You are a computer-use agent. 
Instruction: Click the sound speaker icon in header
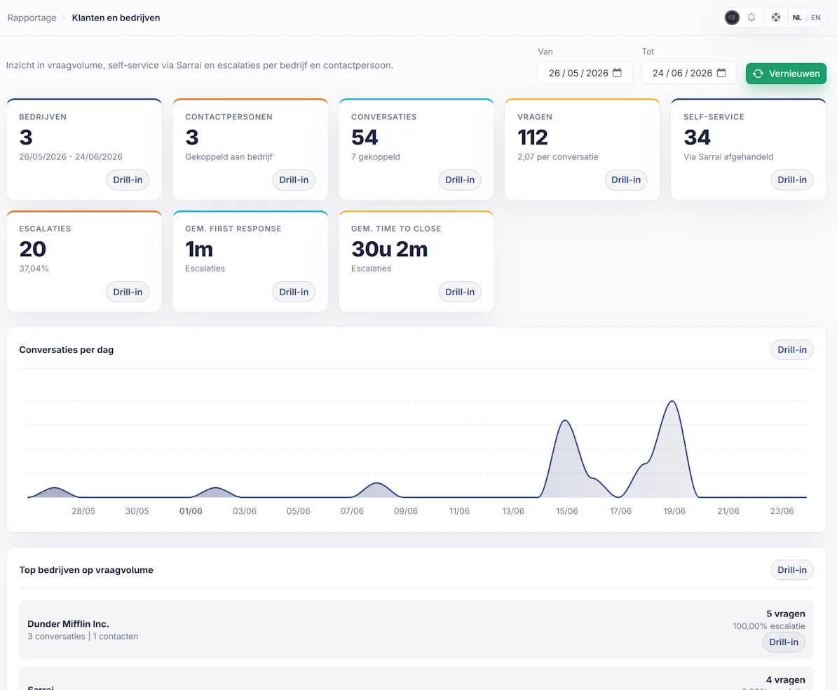(x=732, y=18)
